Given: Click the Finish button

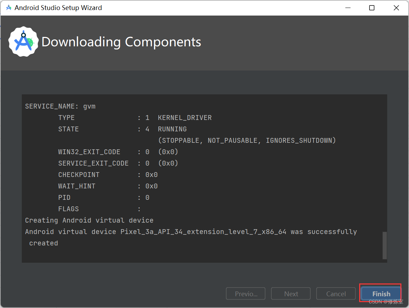Looking at the screenshot, I should 381,294.
